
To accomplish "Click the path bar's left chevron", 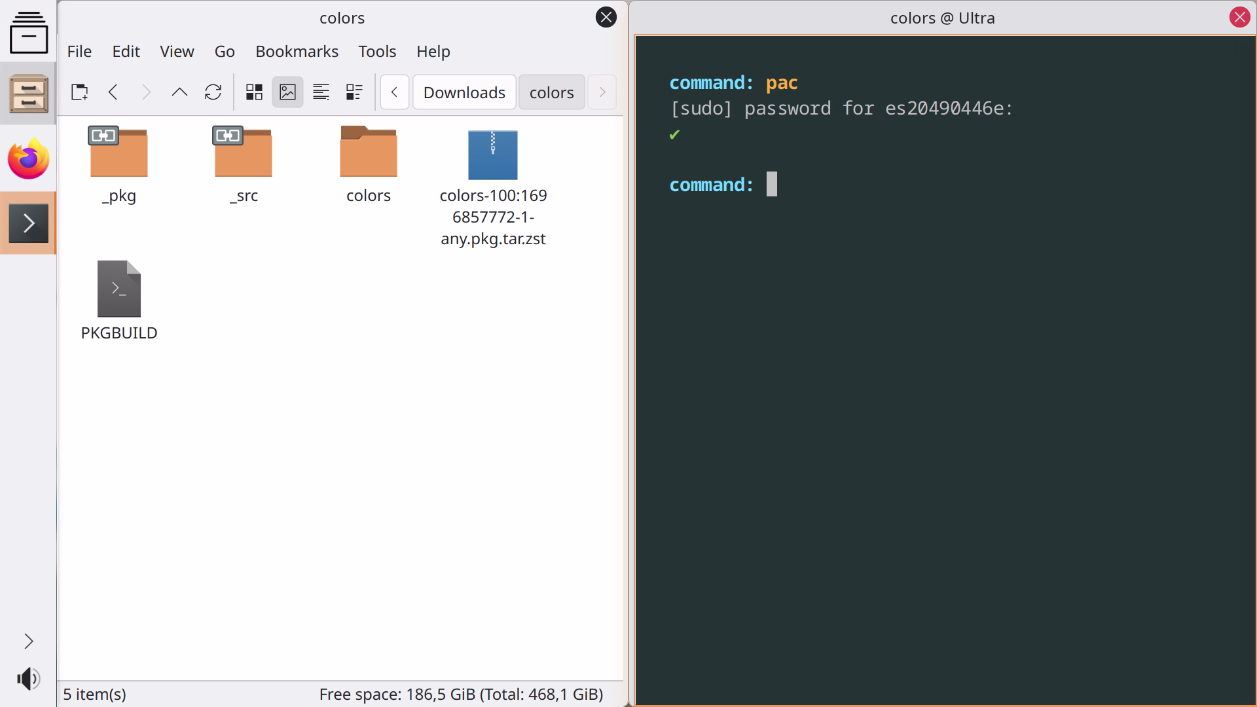I will (394, 92).
